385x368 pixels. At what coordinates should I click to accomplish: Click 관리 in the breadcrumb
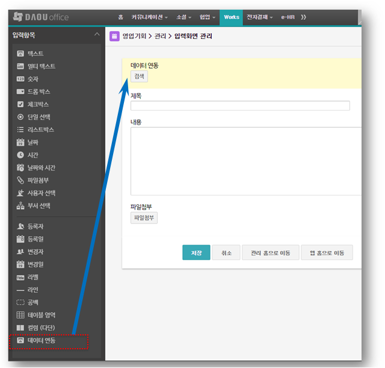pyautogui.click(x=160, y=36)
